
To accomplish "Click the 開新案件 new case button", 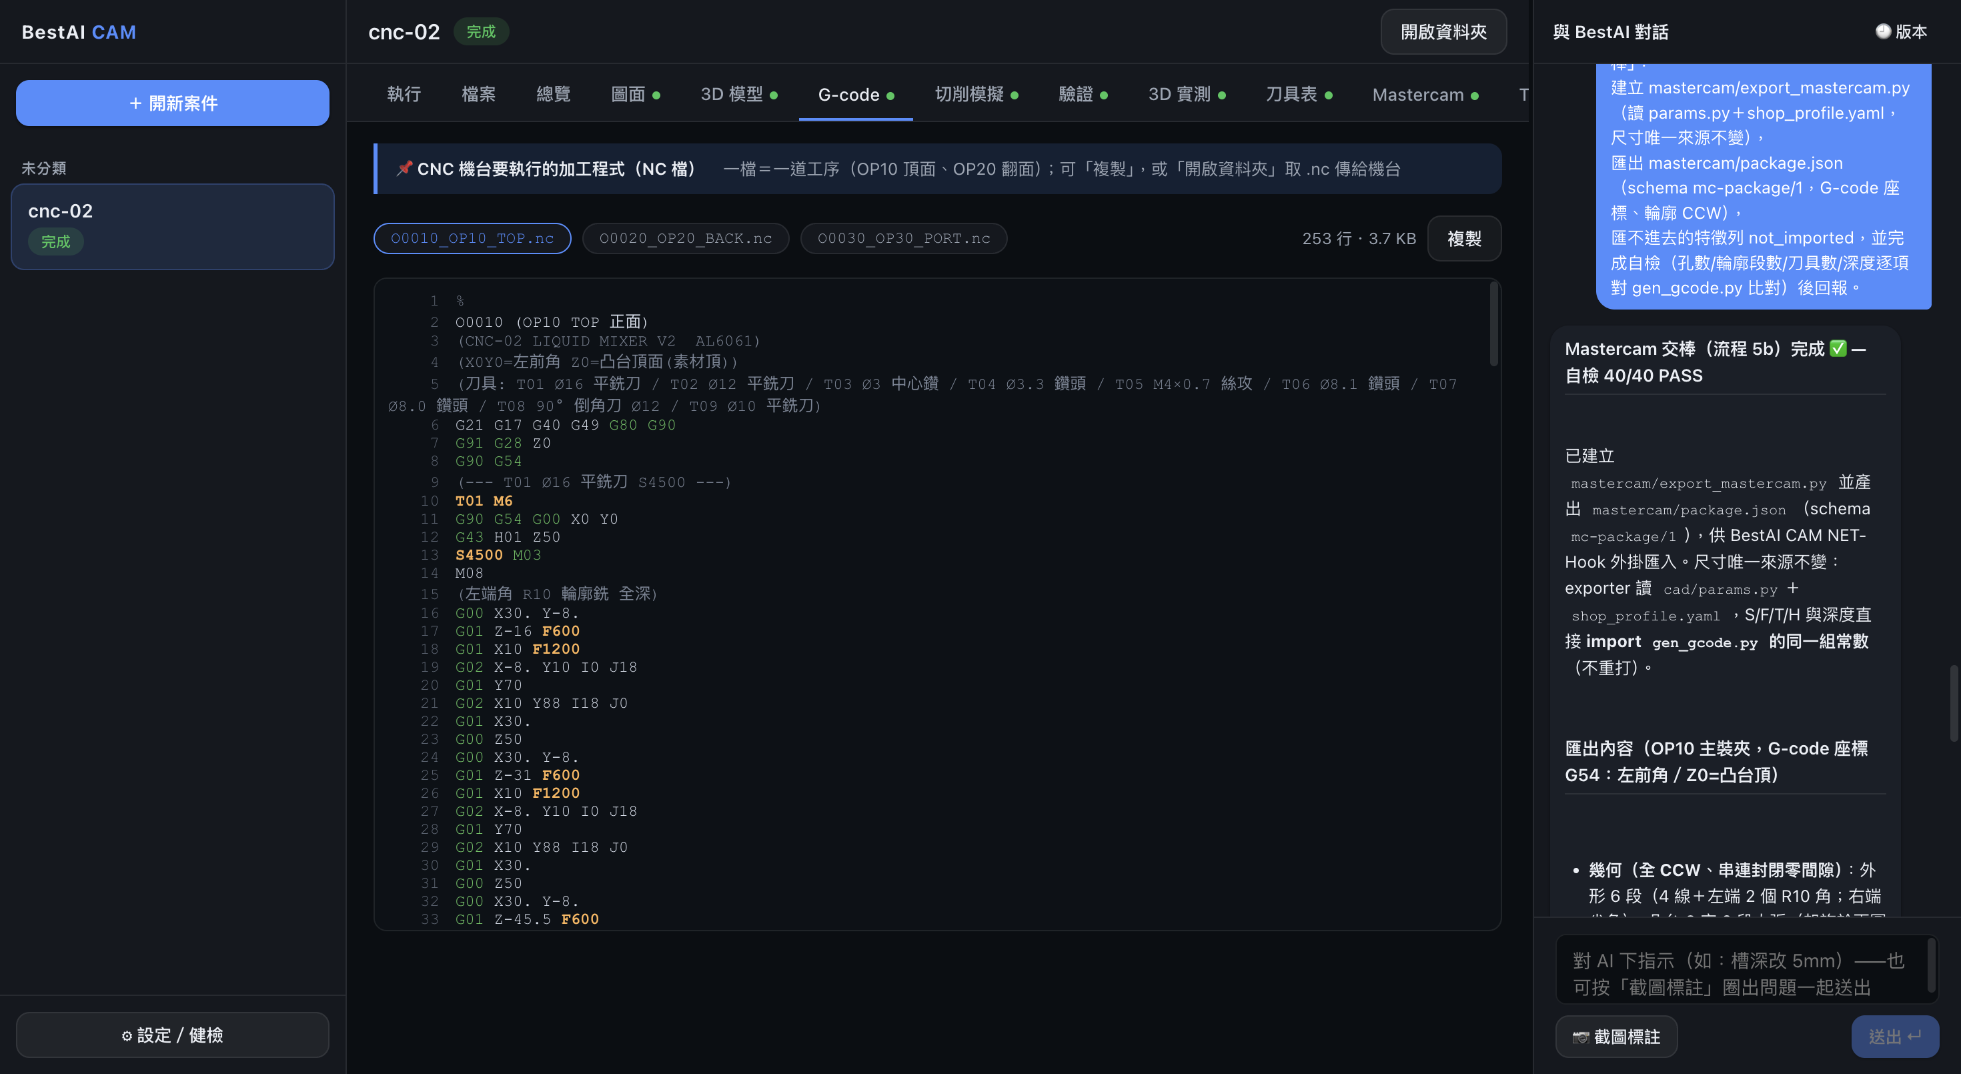I will coord(173,103).
